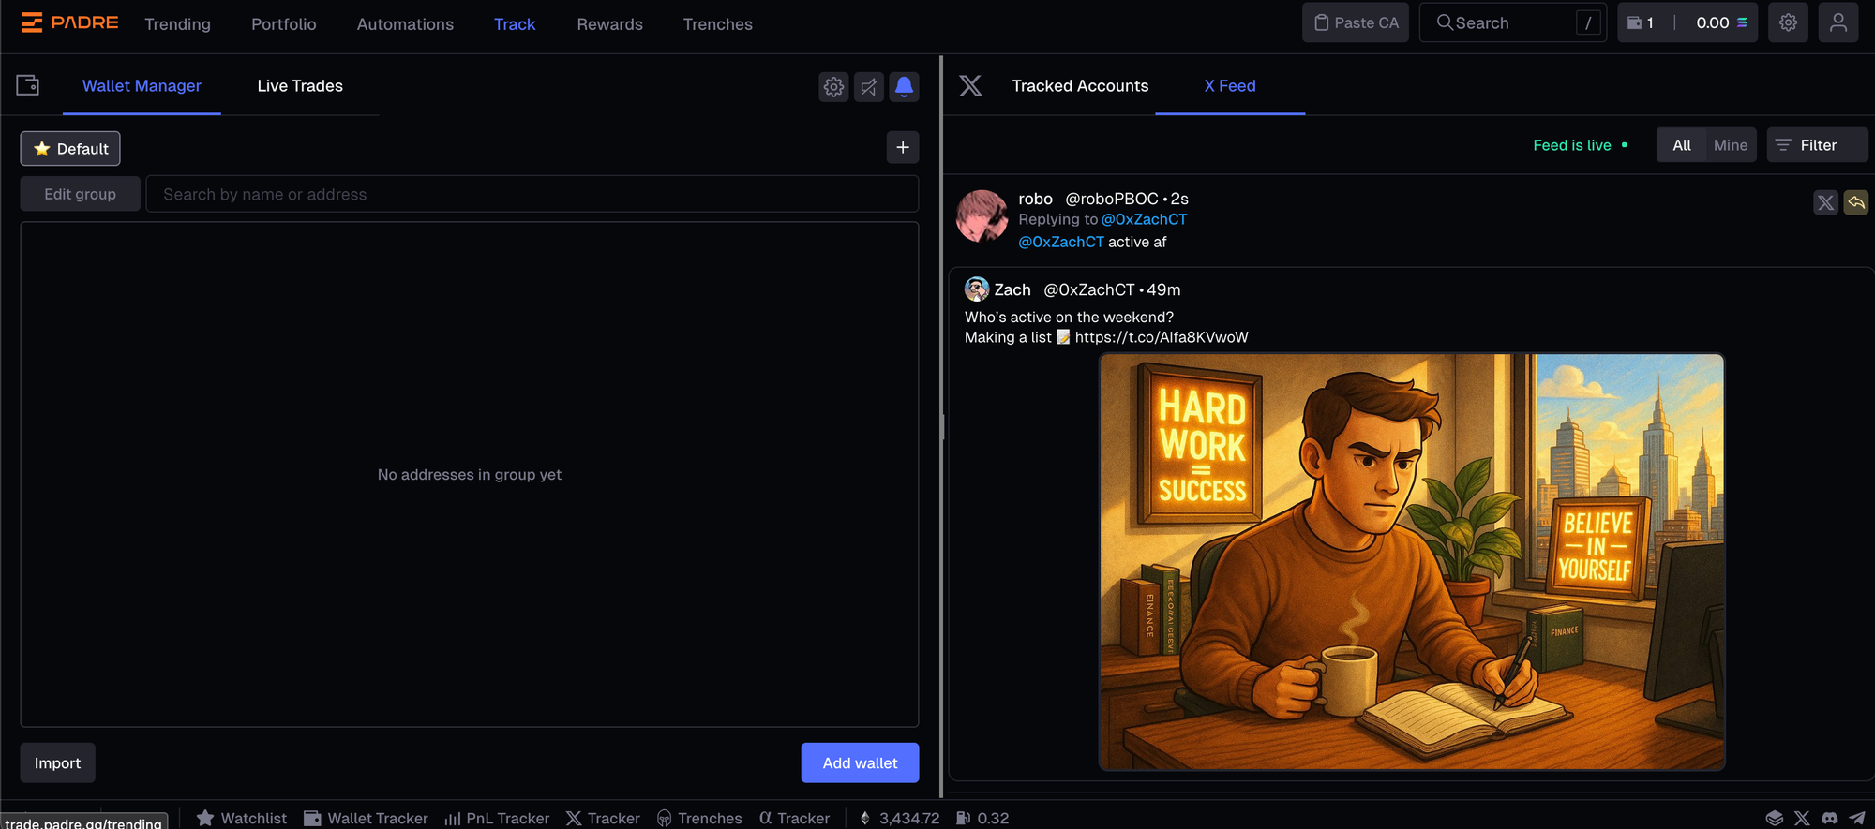The height and width of the screenshot is (829, 1875).
Task: Select the Default wallet group
Action: pos(70,148)
